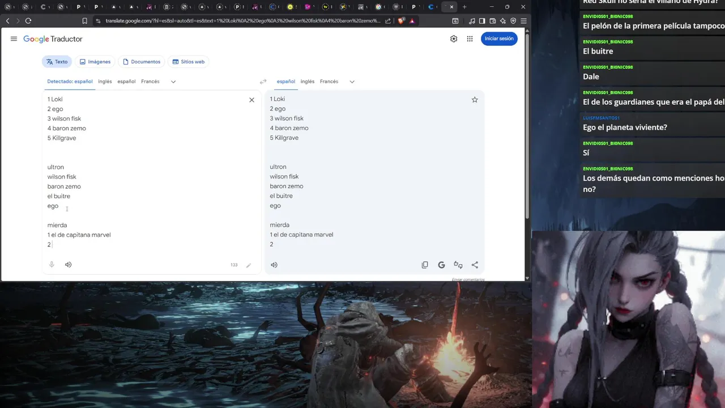Click 'Killgrave' in source text

(64, 138)
